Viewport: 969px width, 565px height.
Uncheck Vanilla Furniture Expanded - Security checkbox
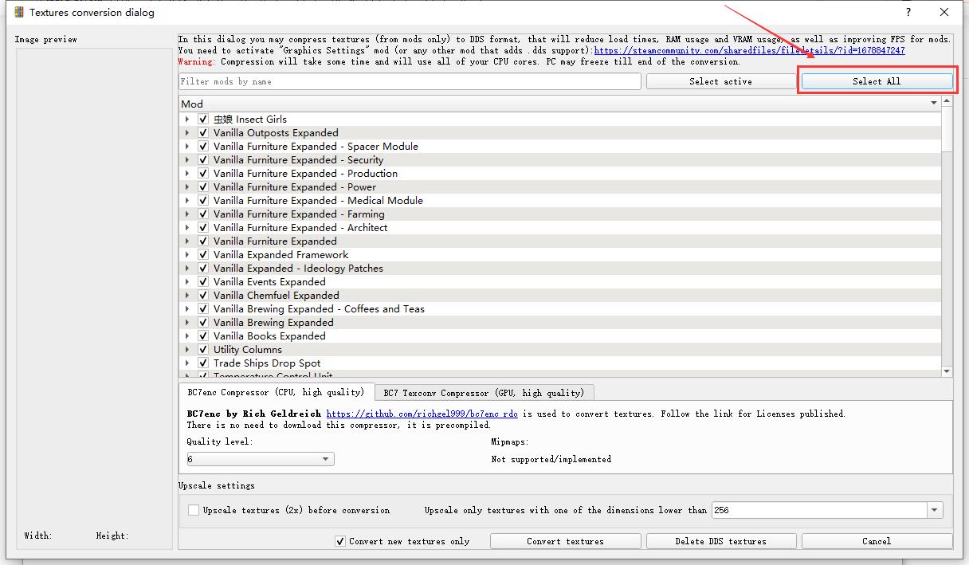(203, 160)
